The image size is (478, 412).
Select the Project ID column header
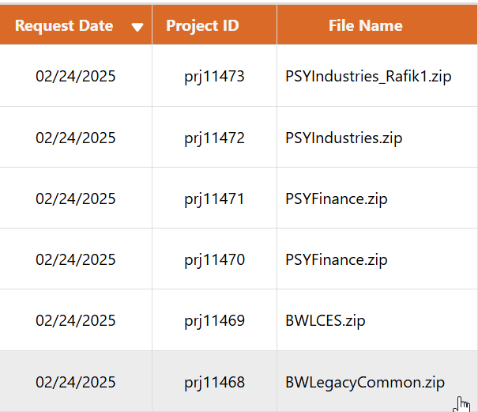(x=202, y=26)
